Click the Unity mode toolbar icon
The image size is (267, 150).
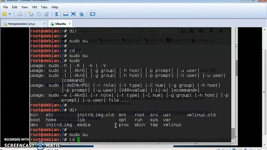tap(82, 14)
